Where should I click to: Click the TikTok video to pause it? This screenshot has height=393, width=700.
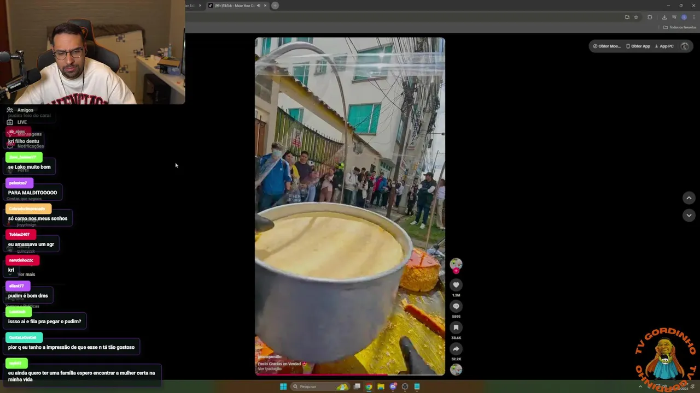[x=350, y=206]
